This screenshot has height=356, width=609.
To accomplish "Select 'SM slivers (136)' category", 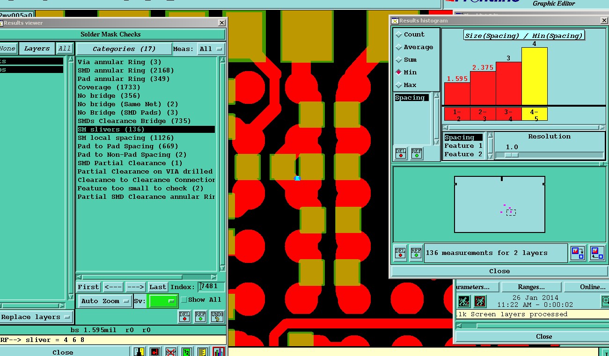I will [146, 130].
